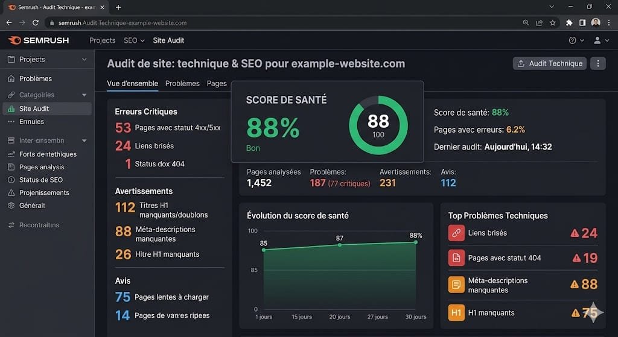Image resolution: width=618 pixels, height=337 pixels.
Task: Expand the Projects sidebar dropdown chevron
Action: click(x=84, y=60)
